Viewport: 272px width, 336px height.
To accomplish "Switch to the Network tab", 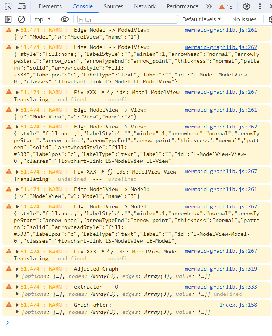I will [x=145, y=6].
